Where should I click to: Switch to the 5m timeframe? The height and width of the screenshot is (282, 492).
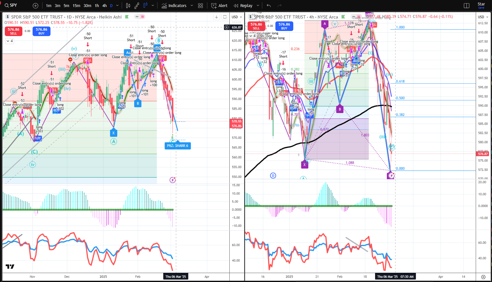pos(66,6)
